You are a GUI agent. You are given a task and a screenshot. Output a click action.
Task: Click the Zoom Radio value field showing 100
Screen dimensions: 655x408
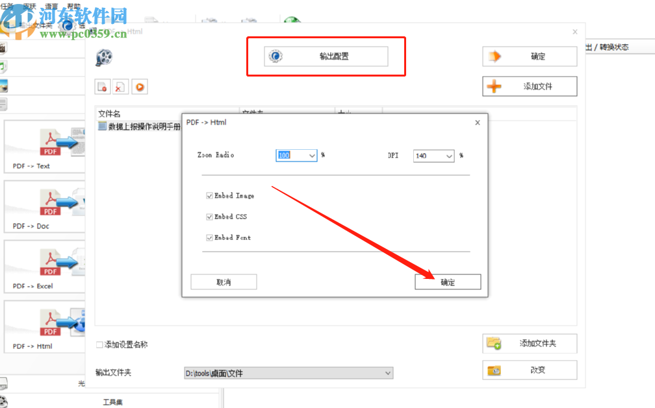point(292,156)
